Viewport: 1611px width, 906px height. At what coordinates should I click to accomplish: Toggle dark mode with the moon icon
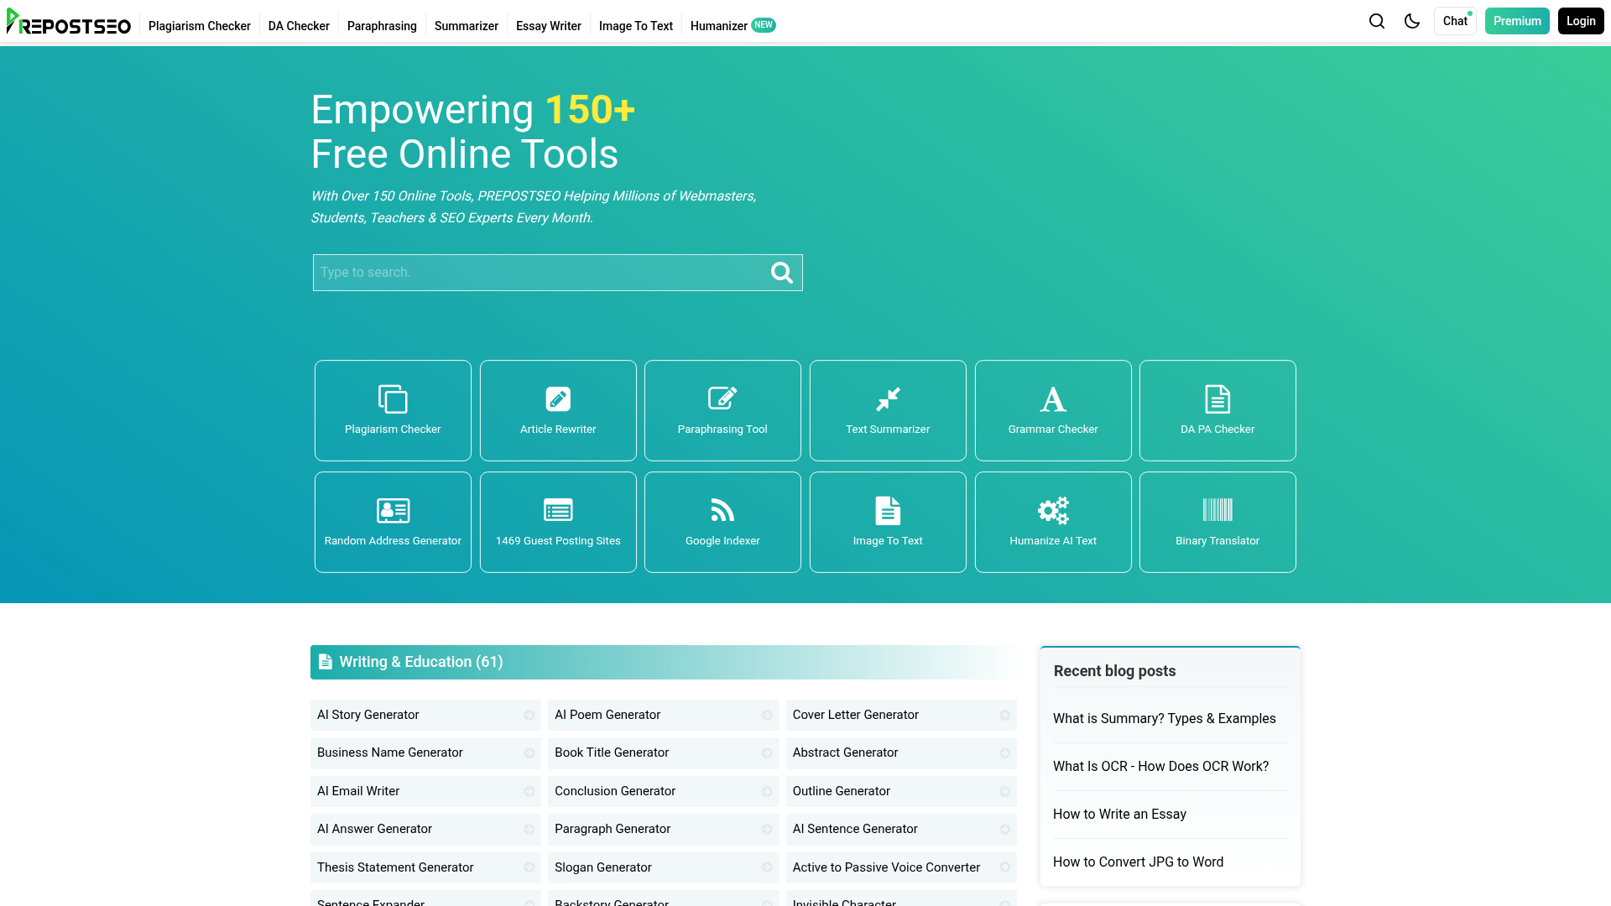[1412, 21]
